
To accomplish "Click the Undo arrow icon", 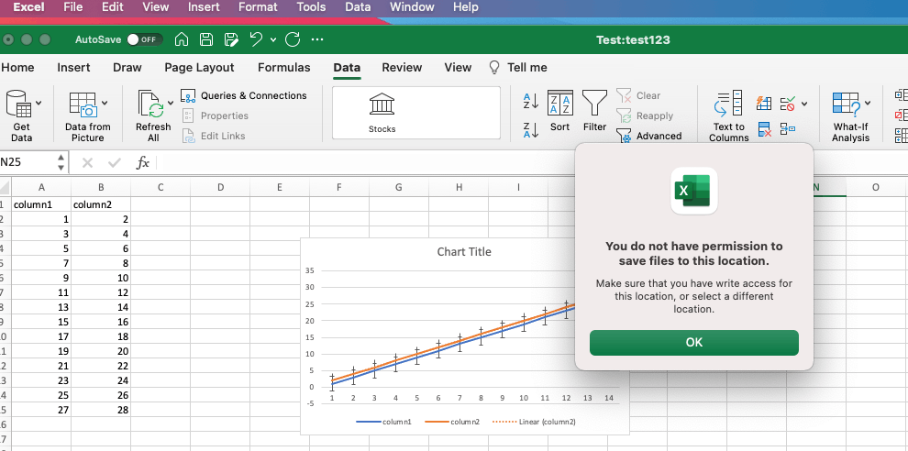I will pos(257,39).
